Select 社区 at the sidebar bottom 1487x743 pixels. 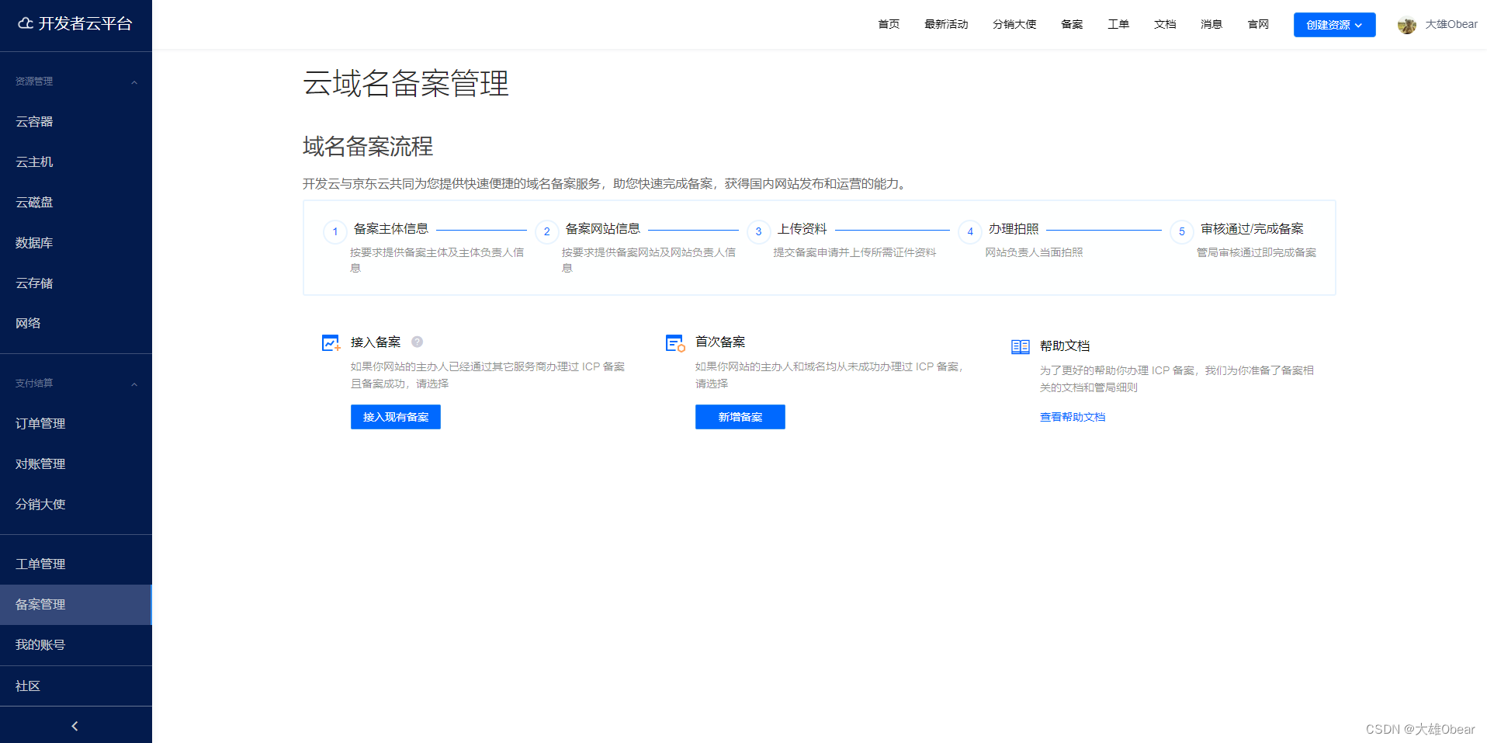pyautogui.click(x=27, y=686)
